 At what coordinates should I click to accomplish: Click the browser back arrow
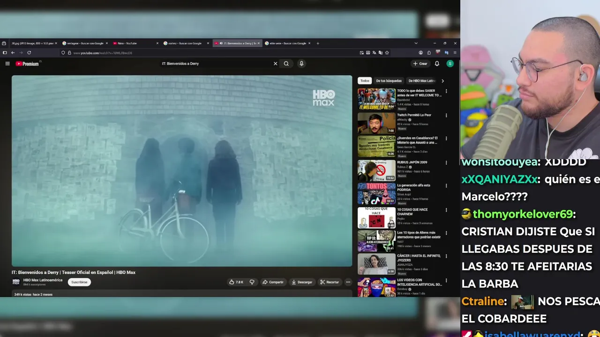coord(13,52)
